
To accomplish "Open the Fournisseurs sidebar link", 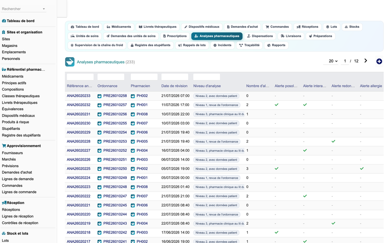I will [x=12, y=153].
